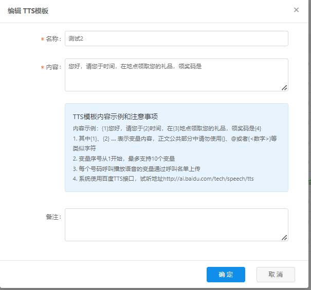
Task: Click the resize handle of the 内容 text area
Action: pos(284,88)
